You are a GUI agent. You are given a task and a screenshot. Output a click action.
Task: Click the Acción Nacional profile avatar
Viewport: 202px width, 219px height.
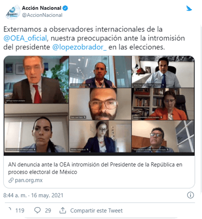tap(13, 12)
